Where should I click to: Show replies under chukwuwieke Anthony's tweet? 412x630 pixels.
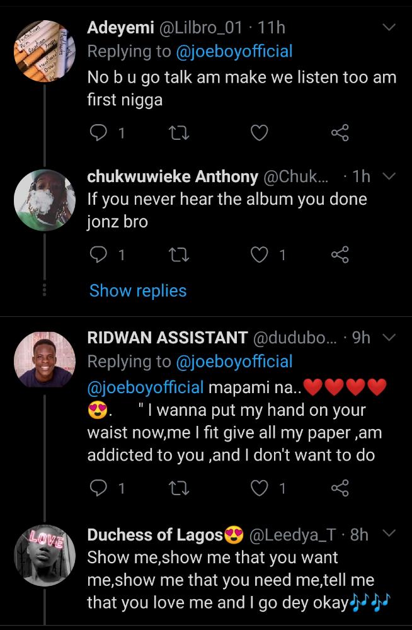(x=138, y=290)
